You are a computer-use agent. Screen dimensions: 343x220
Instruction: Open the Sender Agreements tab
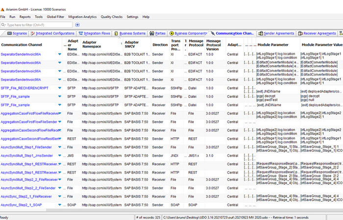coord(276,33)
